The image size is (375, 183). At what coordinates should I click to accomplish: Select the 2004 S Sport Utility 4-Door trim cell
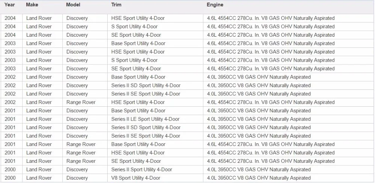pos(134,27)
